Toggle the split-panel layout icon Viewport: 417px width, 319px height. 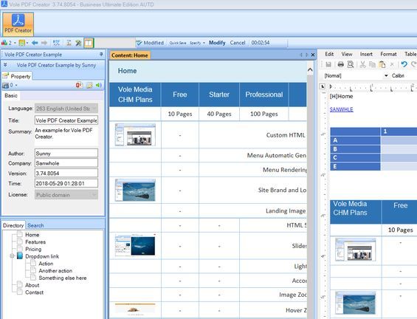point(89,43)
